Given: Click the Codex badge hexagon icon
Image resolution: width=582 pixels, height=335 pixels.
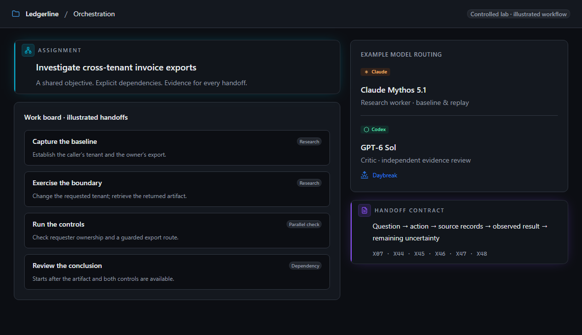Looking at the screenshot, I should point(366,130).
